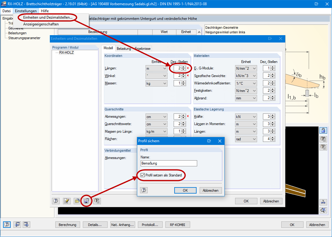Click the edit notepad with pencil icon
This screenshot has width=332, height=237.
(x=67, y=201)
